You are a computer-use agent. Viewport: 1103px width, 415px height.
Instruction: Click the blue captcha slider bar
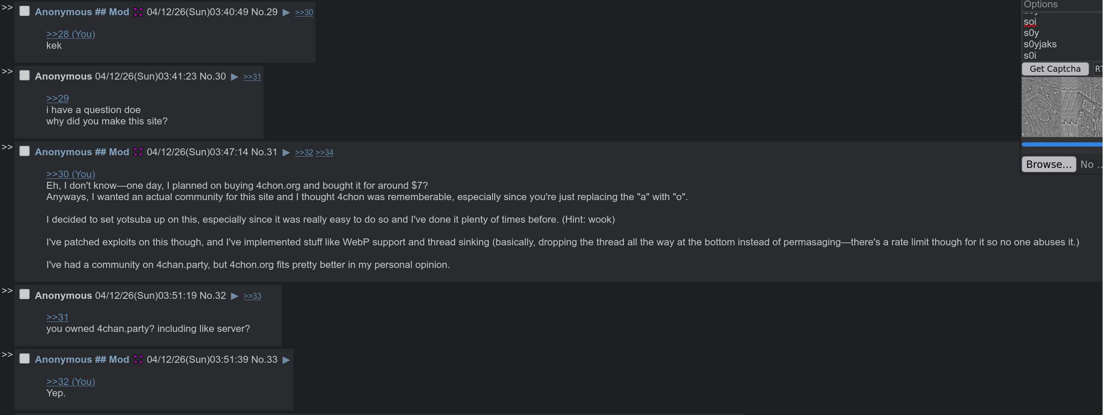pyautogui.click(x=1062, y=144)
